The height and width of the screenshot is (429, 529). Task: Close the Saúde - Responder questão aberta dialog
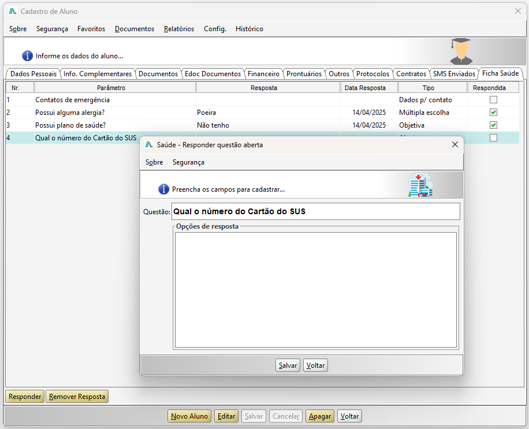455,144
